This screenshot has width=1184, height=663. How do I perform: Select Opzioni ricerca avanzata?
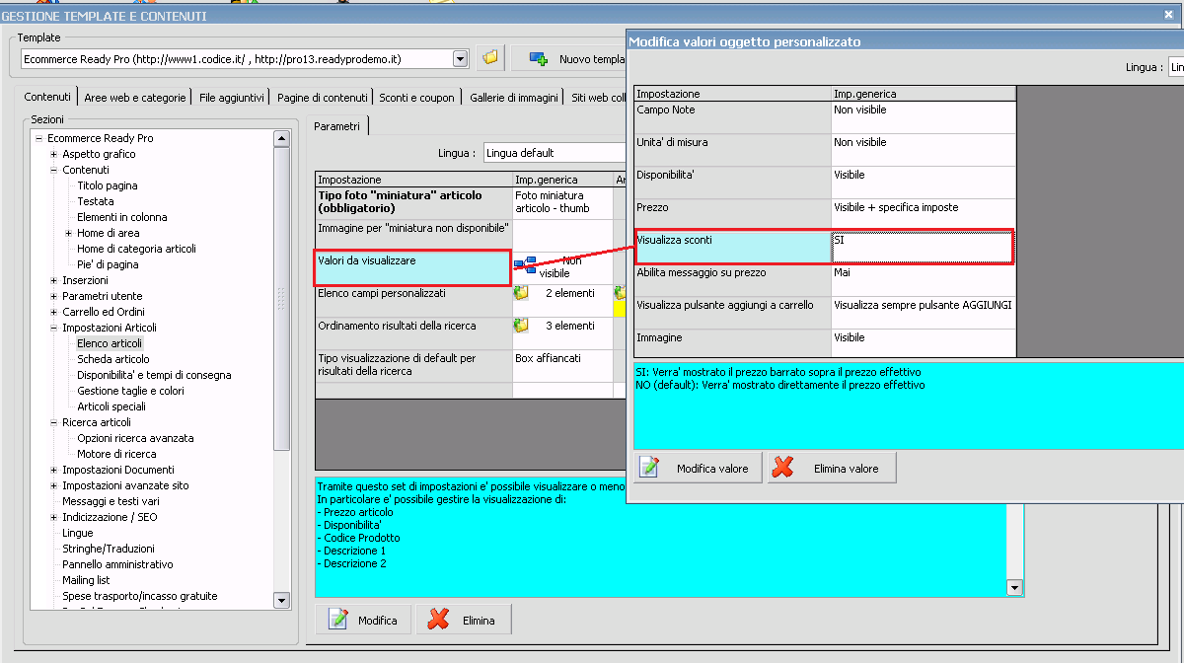pos(135,438)
